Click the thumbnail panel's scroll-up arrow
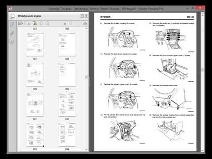The width and height of the screenshot is (212, 159). click(x=87, y=28)
